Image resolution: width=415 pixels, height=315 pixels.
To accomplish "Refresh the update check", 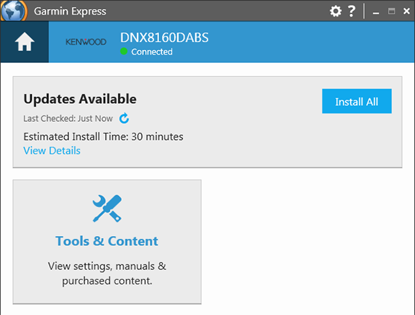I will [x=124, y=118].
